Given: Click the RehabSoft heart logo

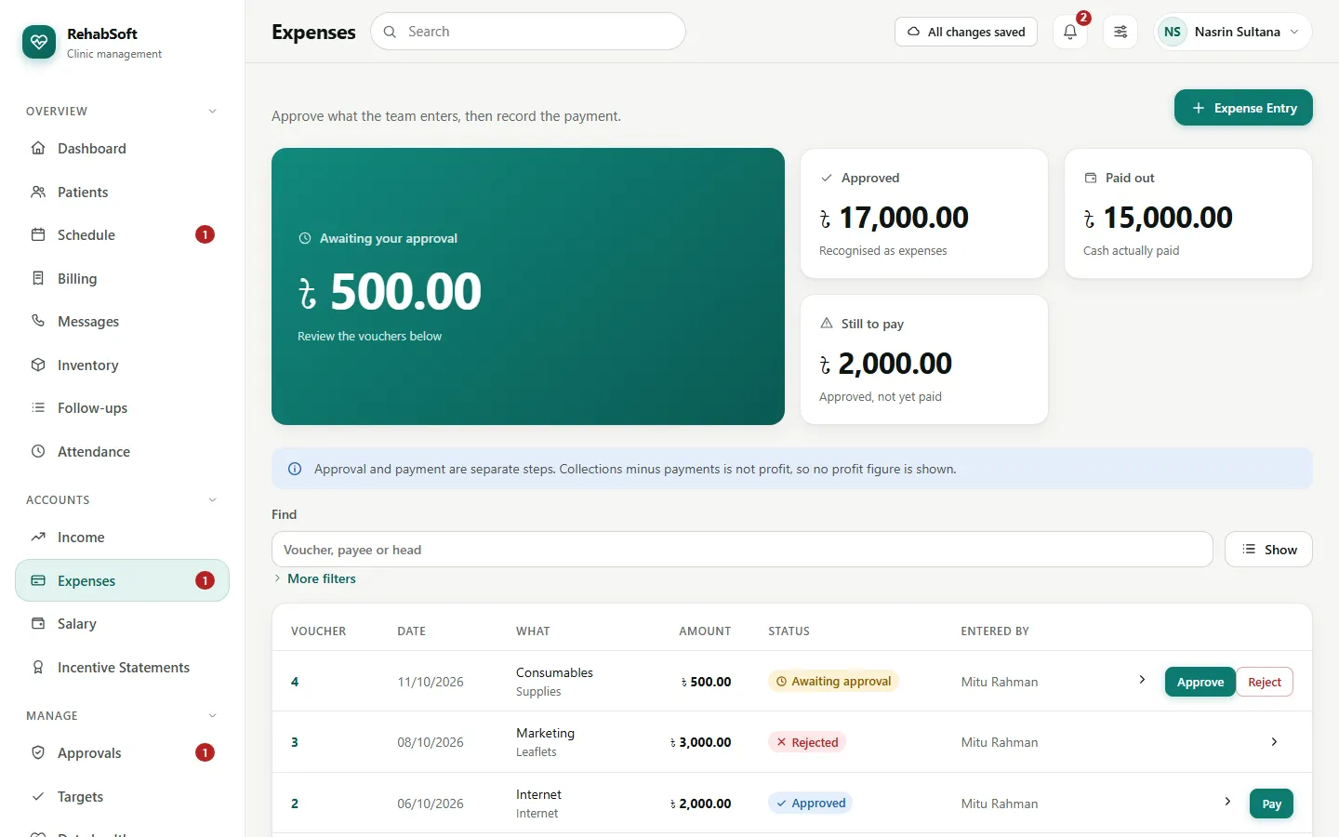Looking at the screenshot, I should pos(39,42).
